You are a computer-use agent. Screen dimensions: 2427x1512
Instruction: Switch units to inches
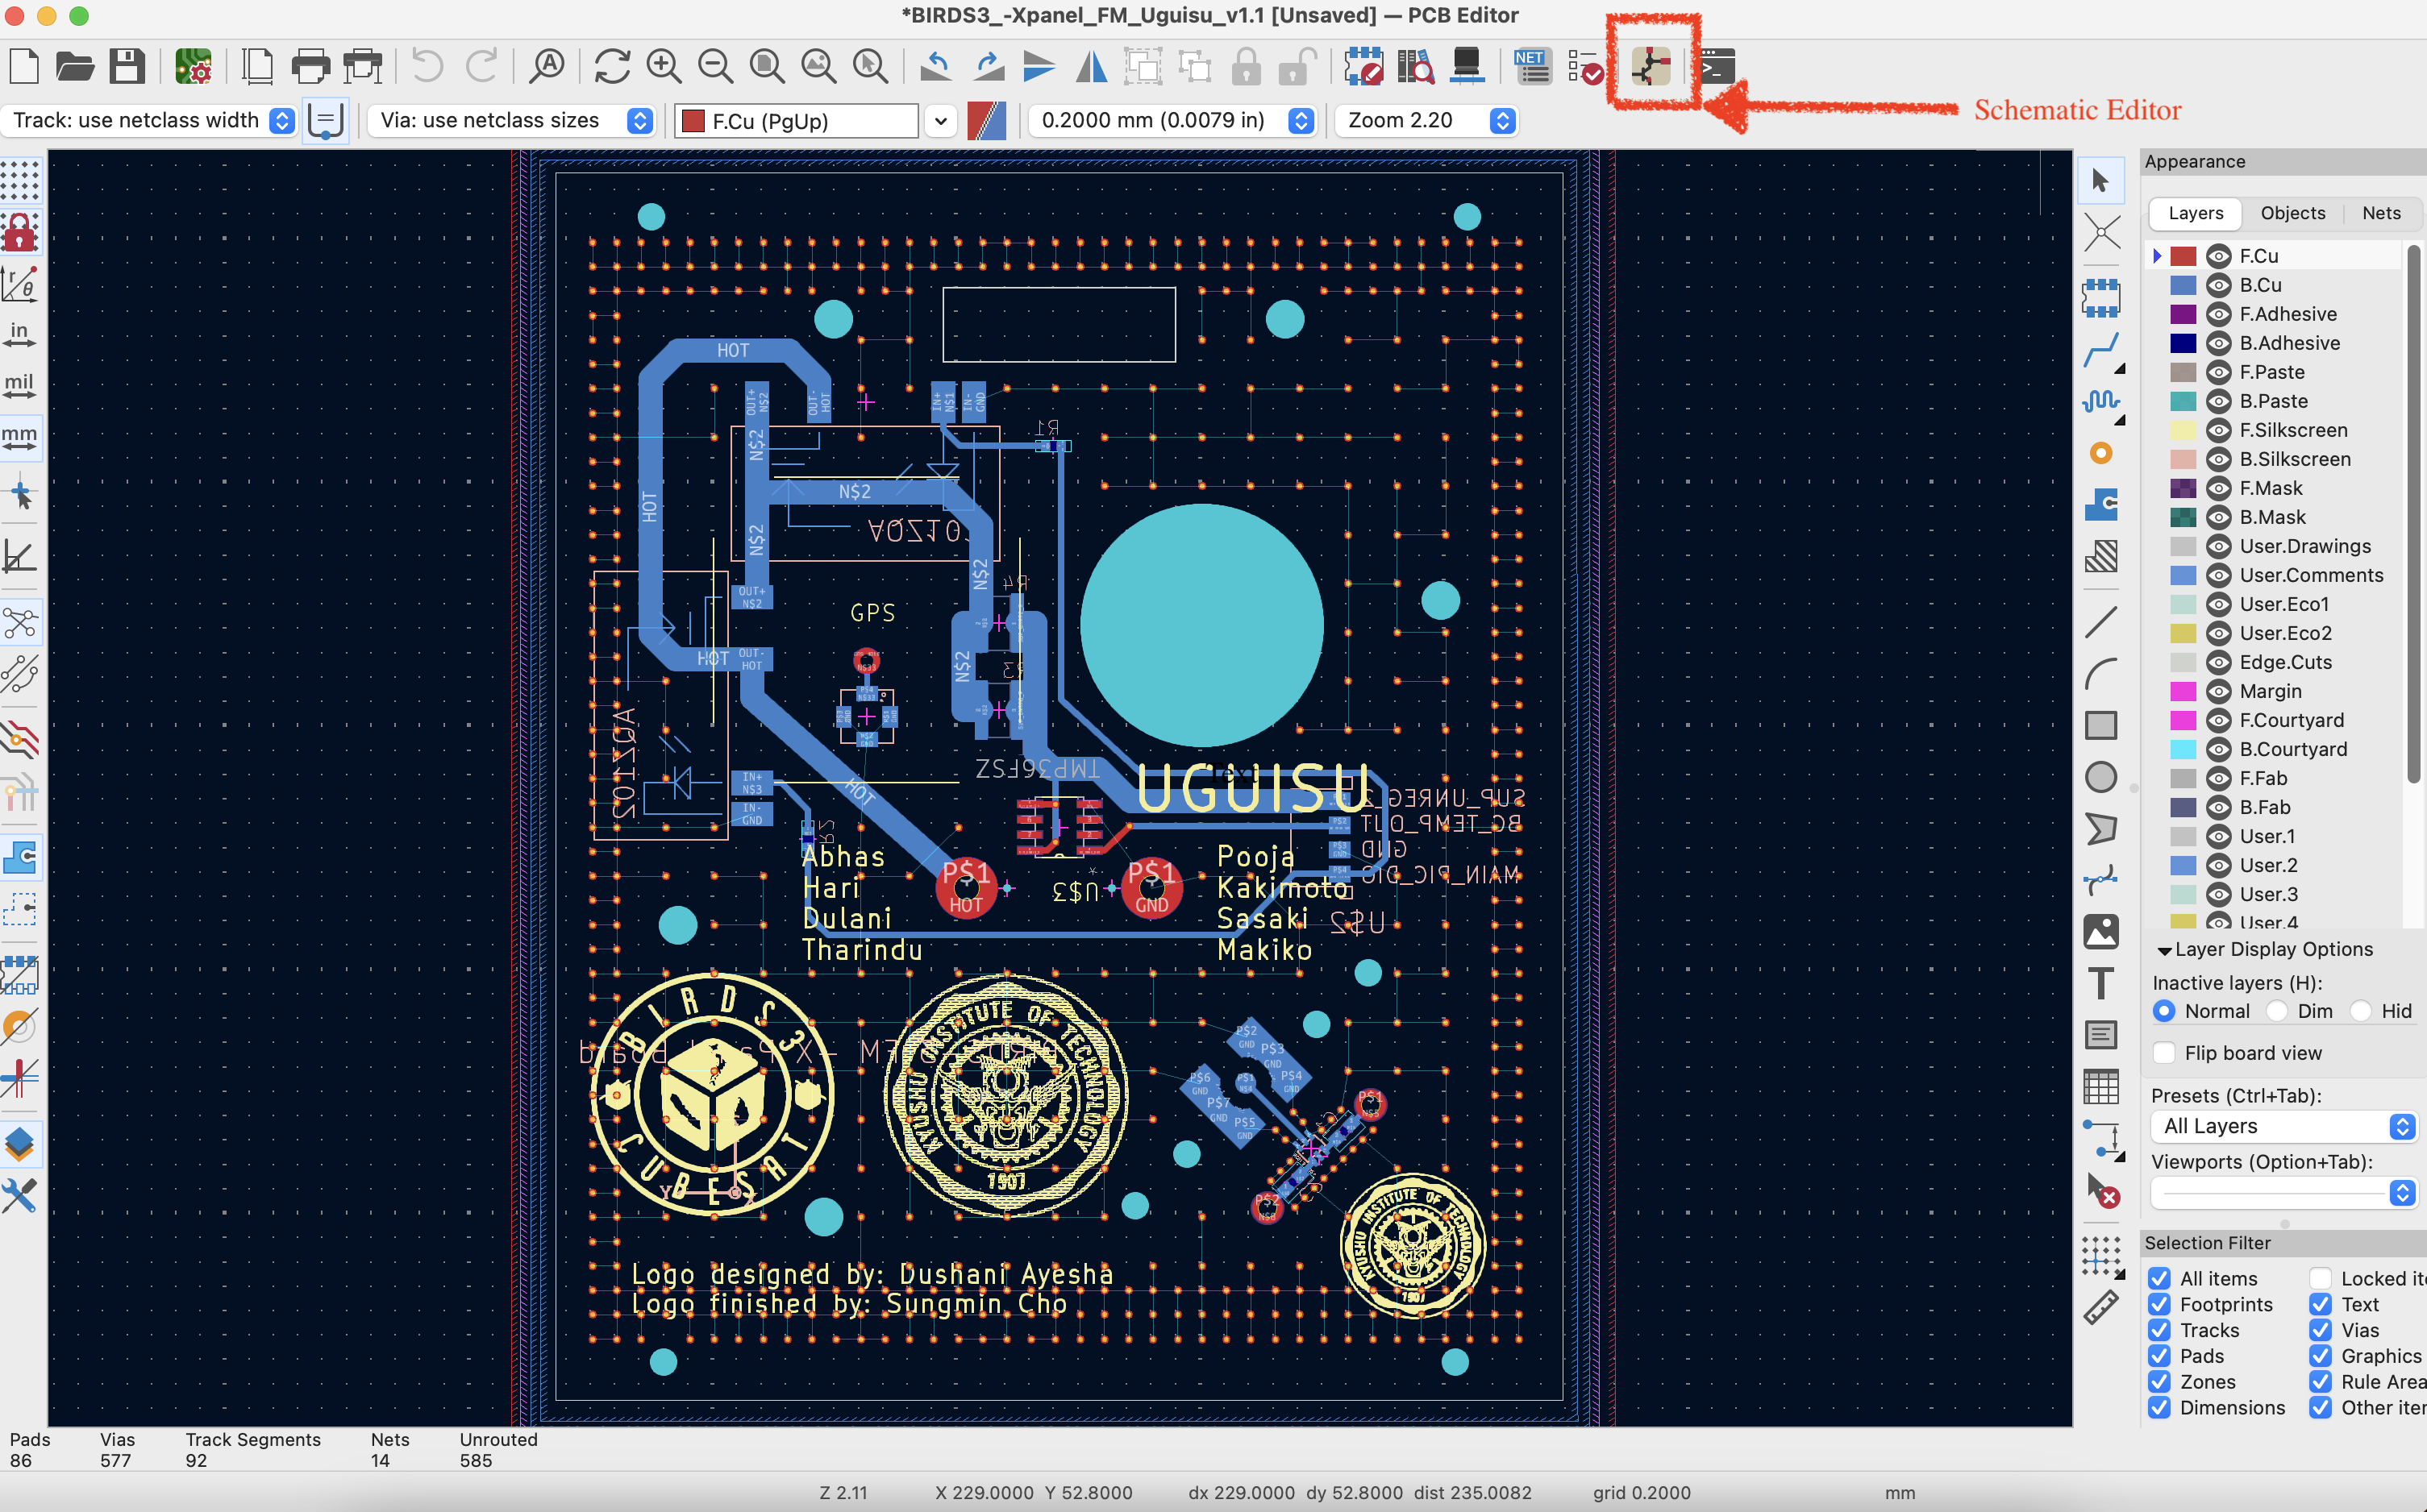(20, 335)
